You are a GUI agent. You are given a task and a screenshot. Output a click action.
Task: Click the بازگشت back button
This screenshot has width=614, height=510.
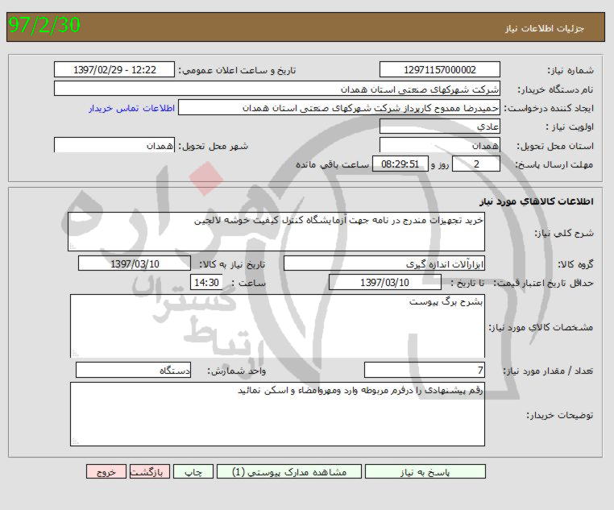[150, 472]
